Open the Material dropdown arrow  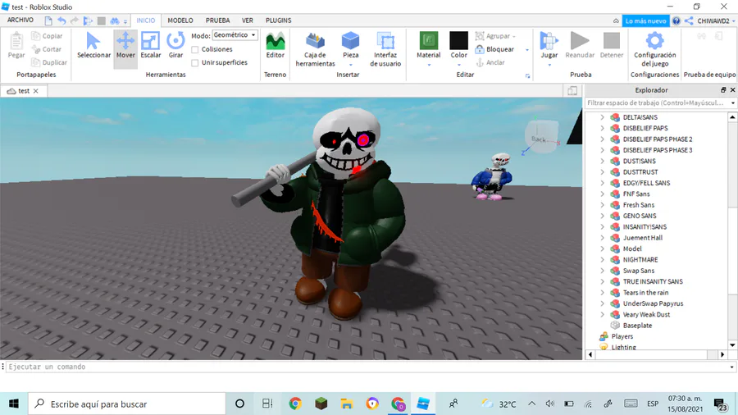pyautogui.click(x=429, y=65)
